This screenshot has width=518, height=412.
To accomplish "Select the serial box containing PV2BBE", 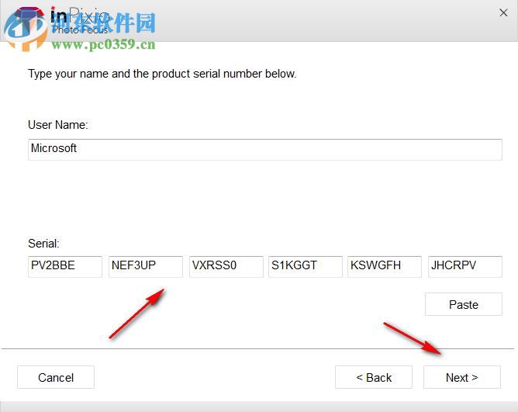I will 65,266.
